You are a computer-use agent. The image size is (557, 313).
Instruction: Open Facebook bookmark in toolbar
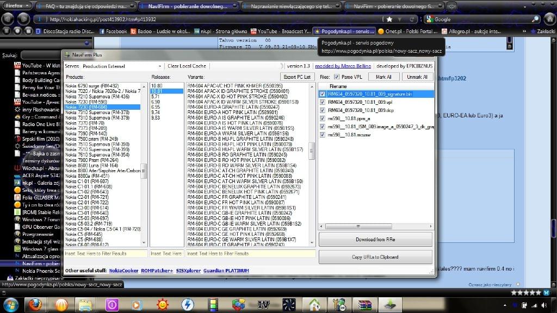(113, 31)
